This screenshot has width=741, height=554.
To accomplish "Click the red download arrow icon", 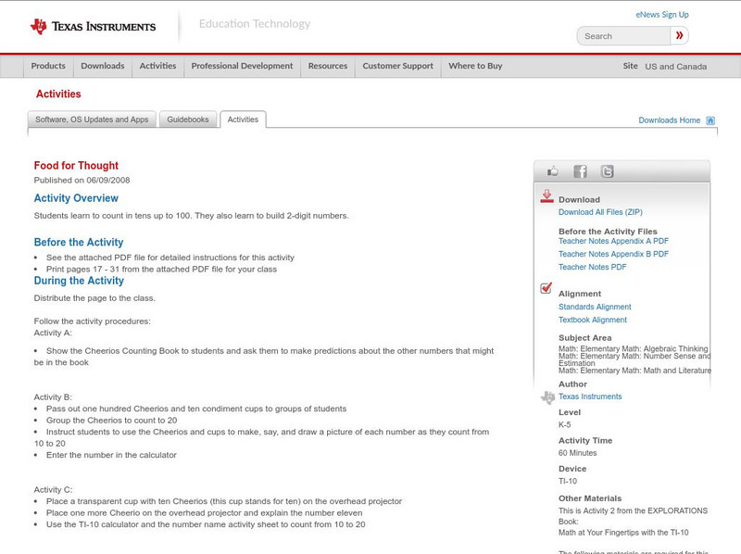I will 546,196.
